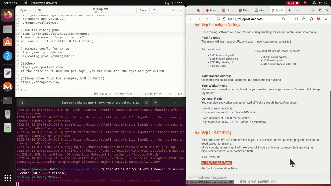The image size is (331, 186).
Task: Expand the chat message bar arrow
Action: (x=188, y=182)
